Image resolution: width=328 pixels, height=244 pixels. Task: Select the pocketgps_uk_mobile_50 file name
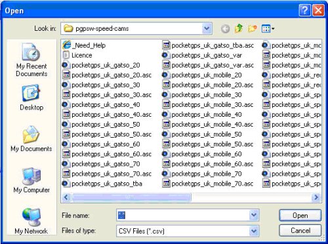[206, 134]
